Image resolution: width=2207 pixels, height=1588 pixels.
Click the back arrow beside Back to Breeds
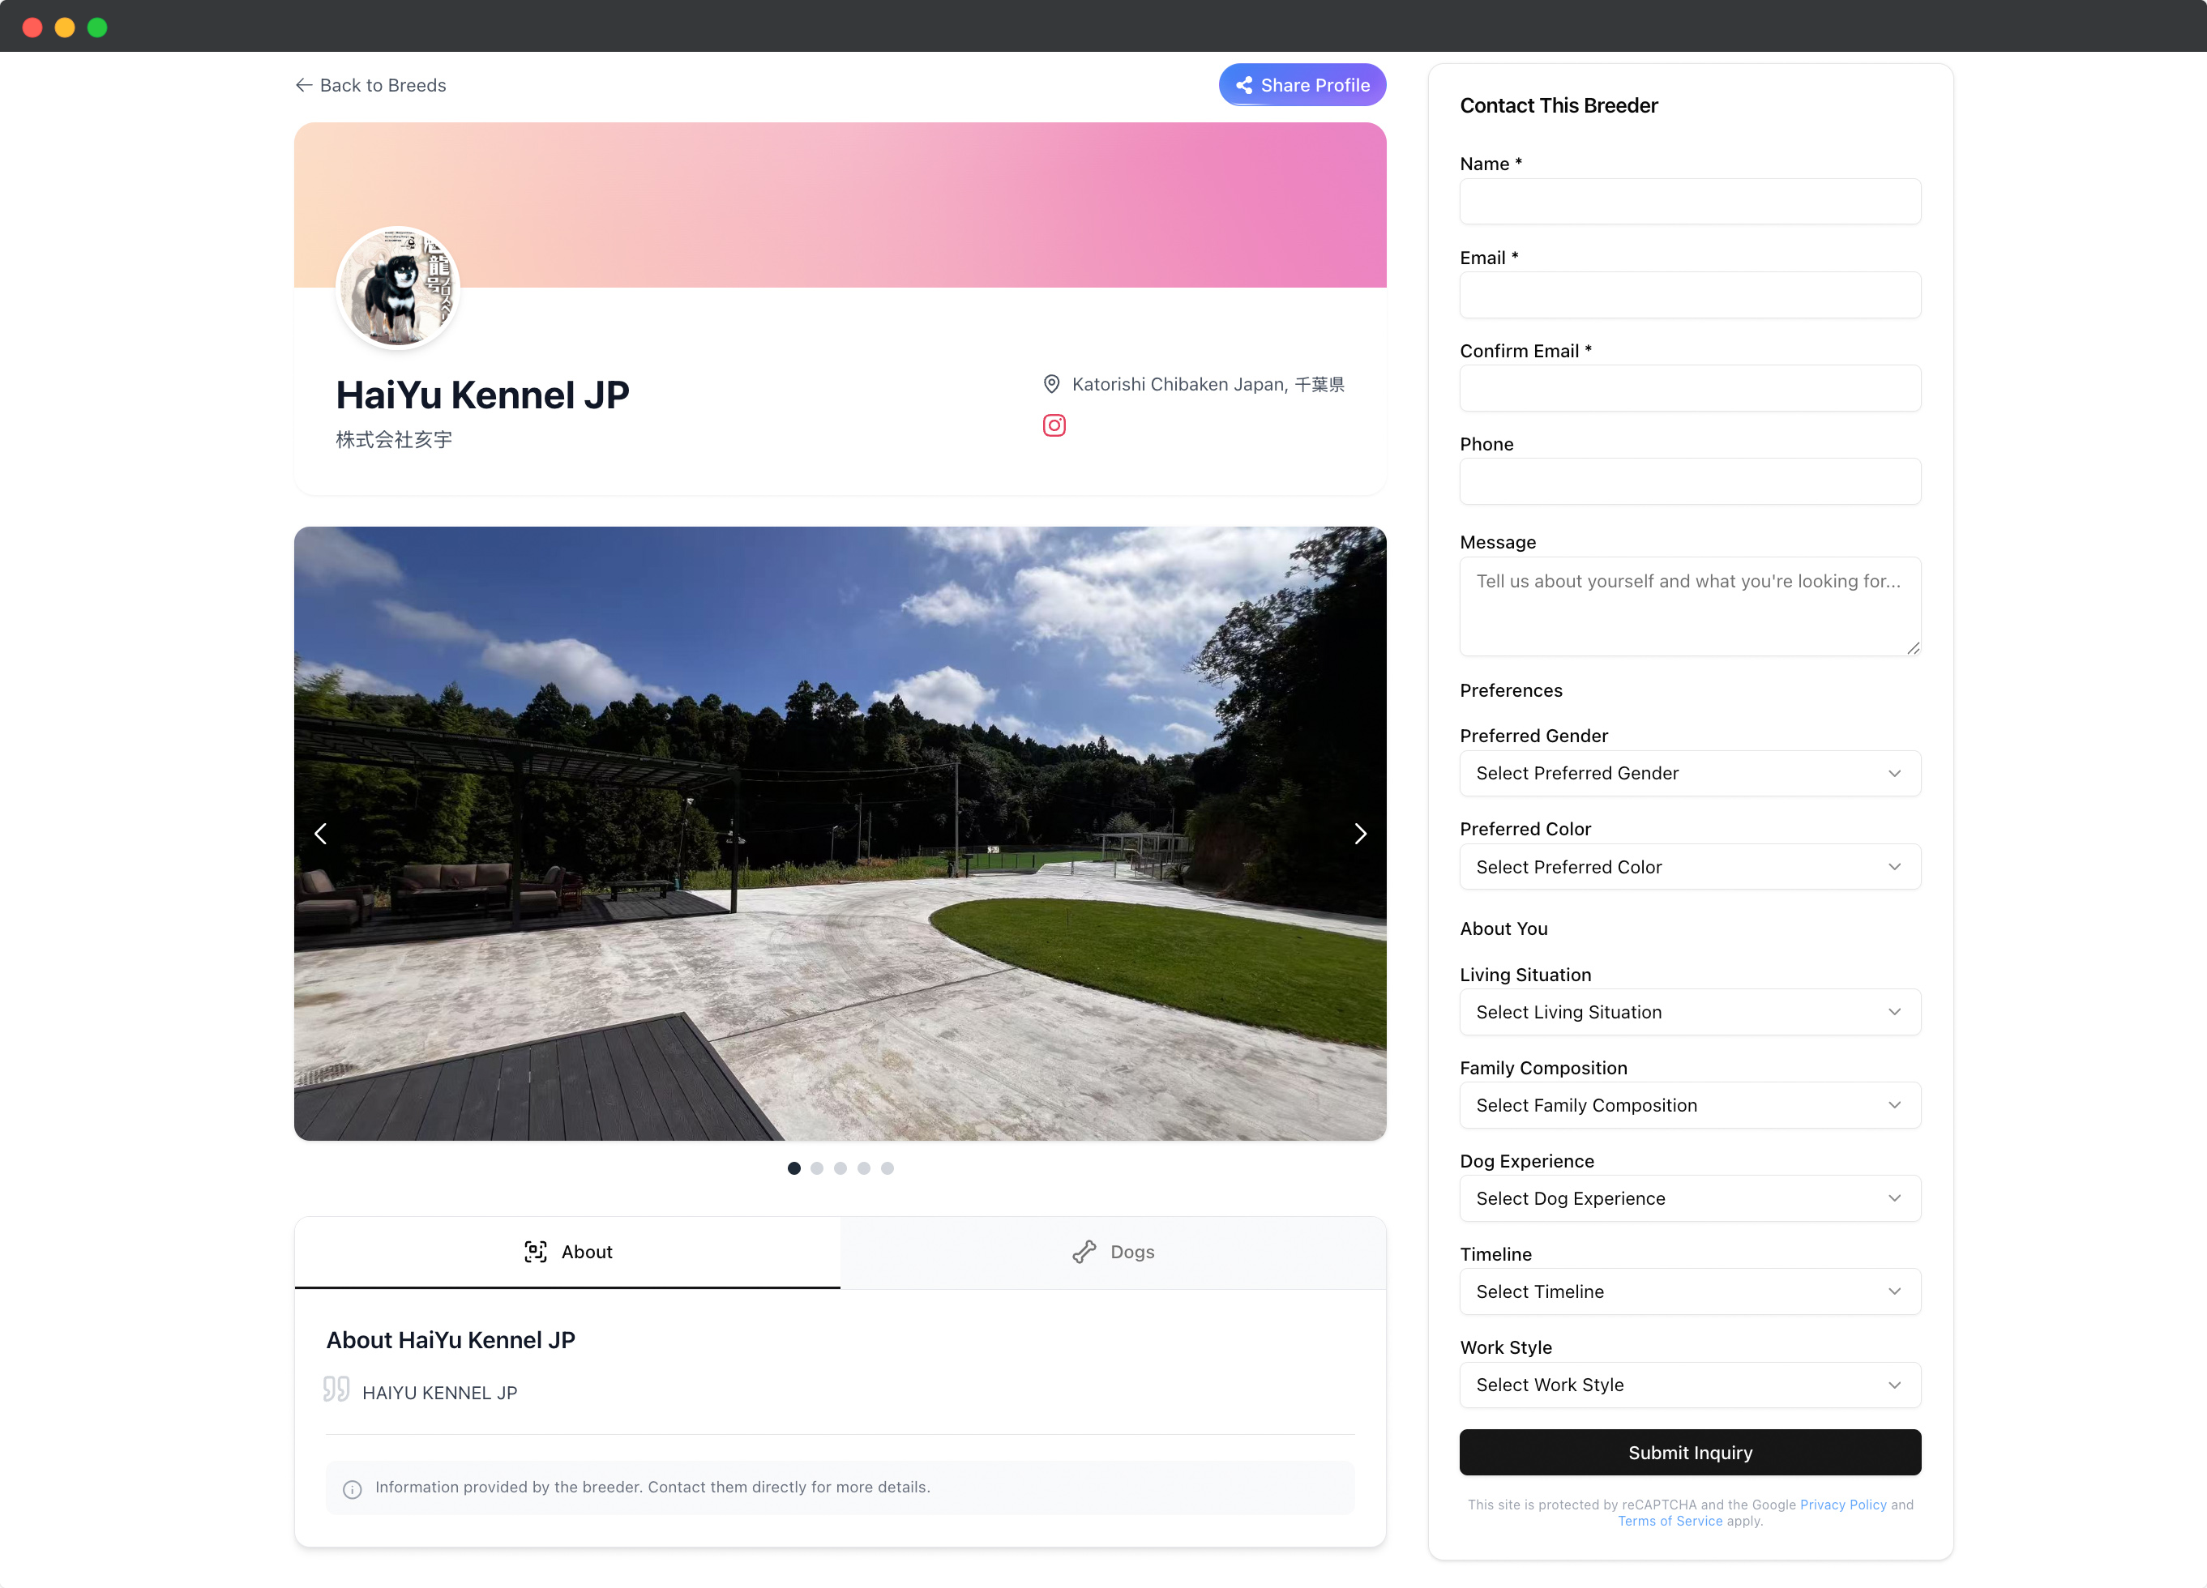[304, 86]
